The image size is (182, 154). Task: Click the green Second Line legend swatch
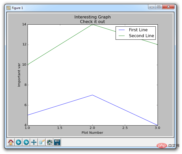pyautogui.click(x=122, y=36)
